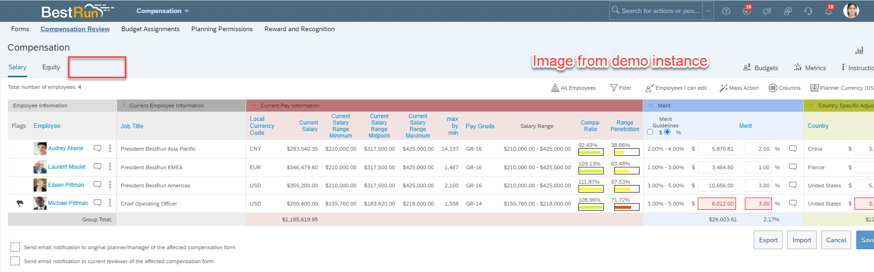The image size is (874, 272).
Task: Open Reward and Recognition
Action: 300,29
